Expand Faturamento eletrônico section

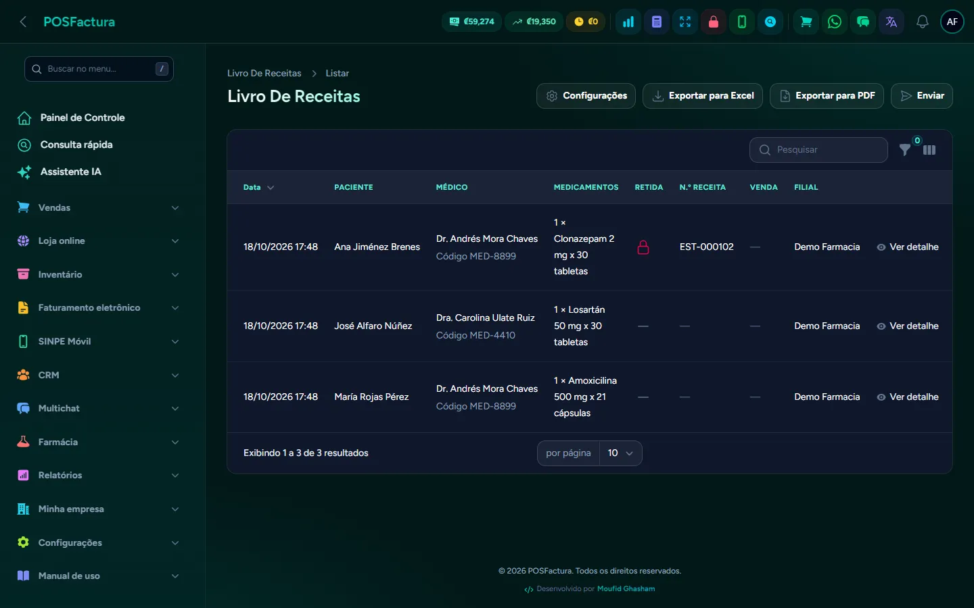click(x=98, y=308)
